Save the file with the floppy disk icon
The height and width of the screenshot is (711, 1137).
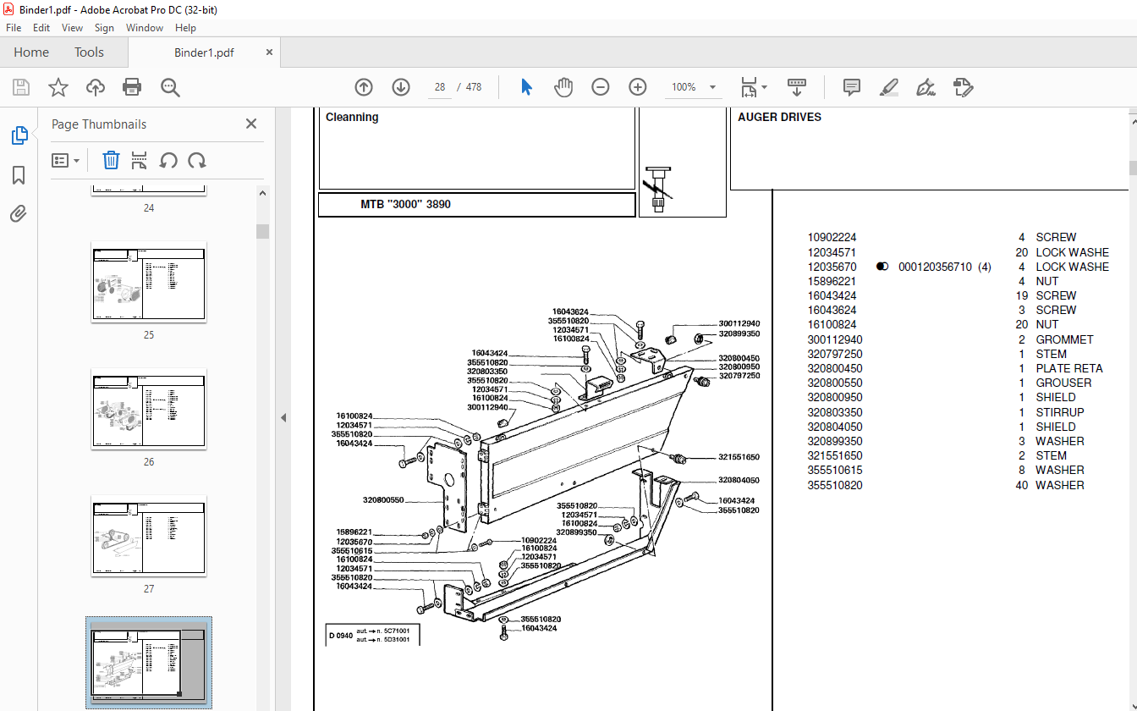(21, 87)
